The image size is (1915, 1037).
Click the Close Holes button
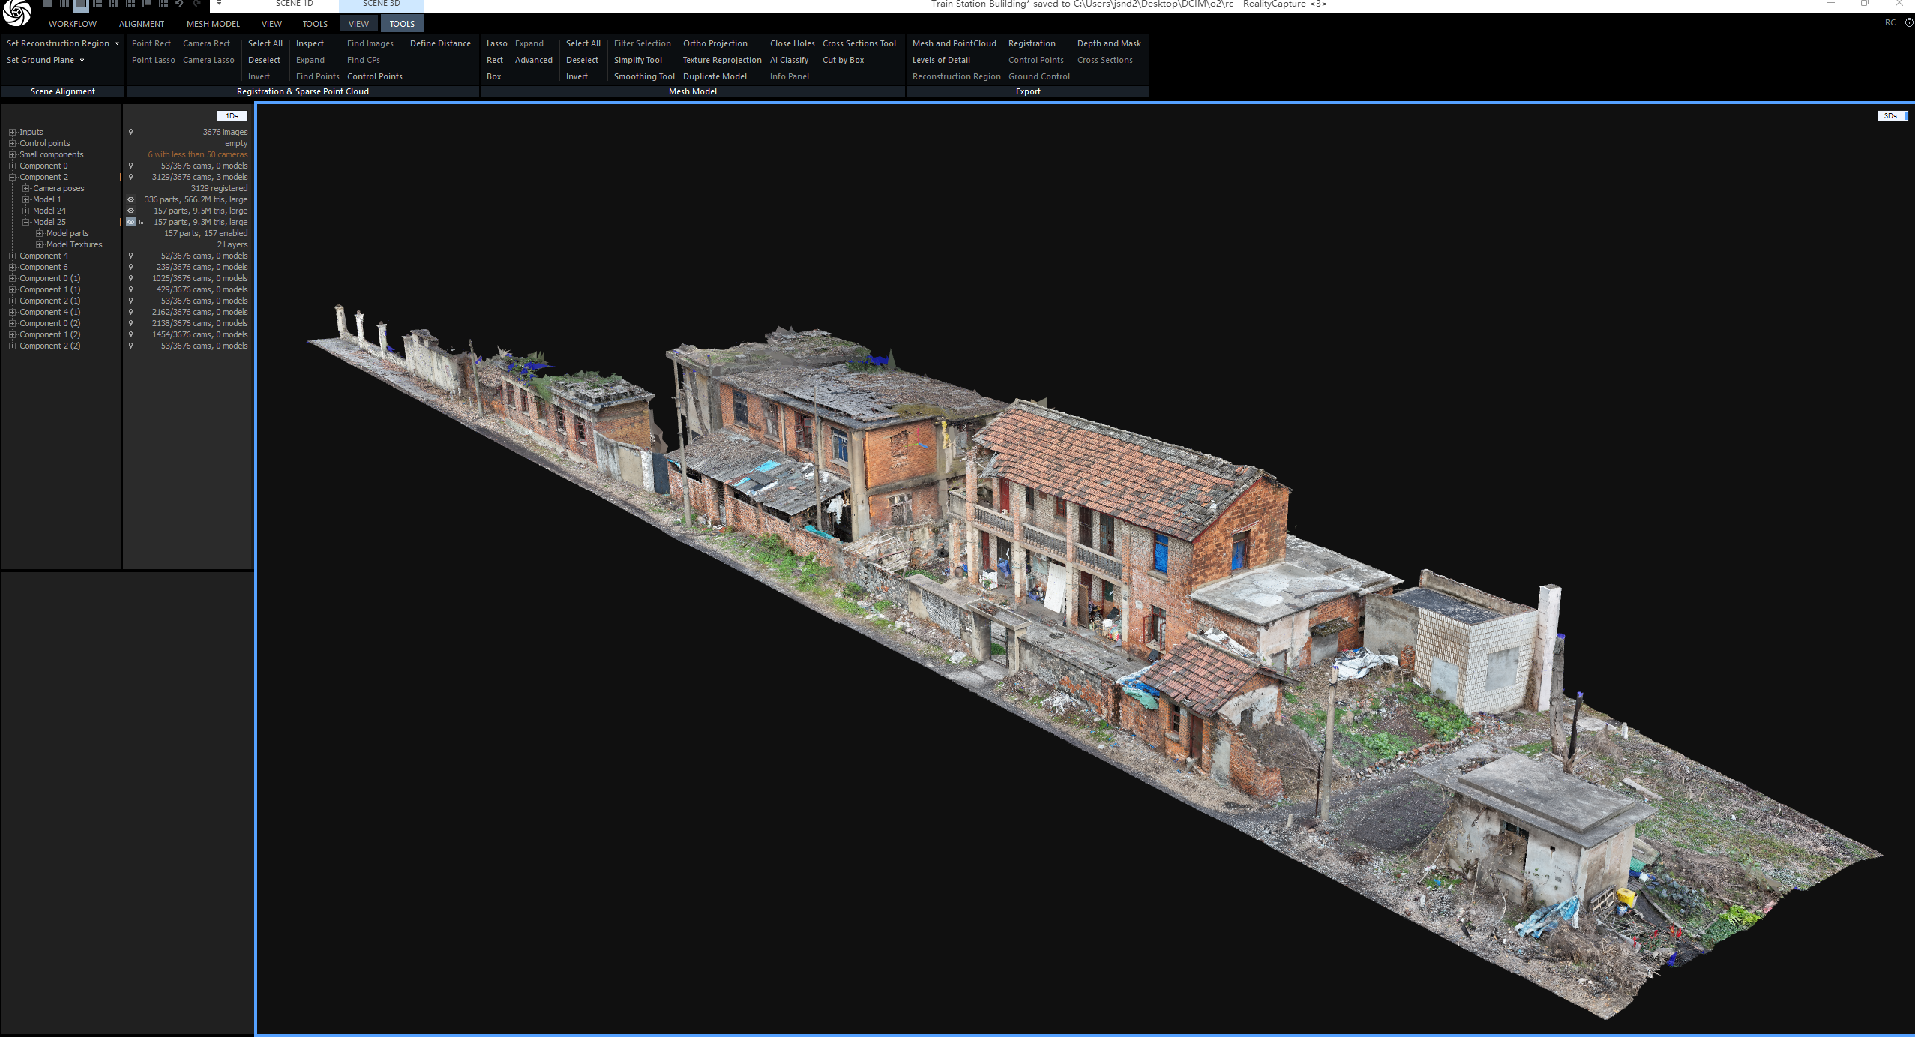(792, 43)
